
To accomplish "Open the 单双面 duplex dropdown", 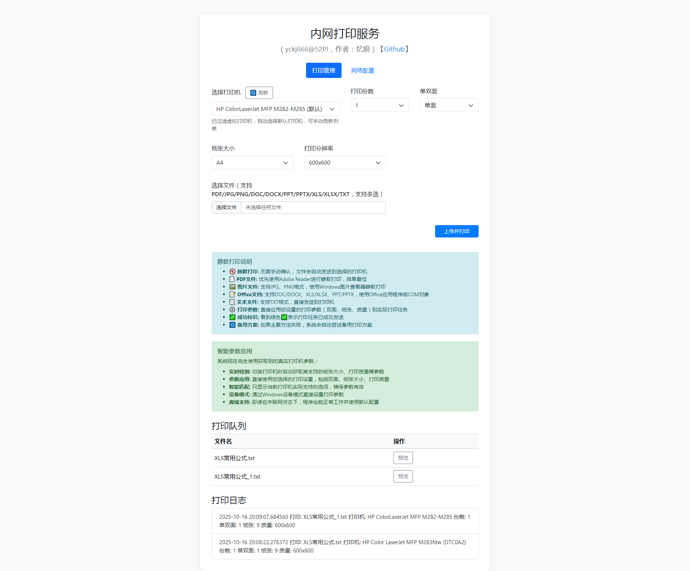I will [449, 105].
